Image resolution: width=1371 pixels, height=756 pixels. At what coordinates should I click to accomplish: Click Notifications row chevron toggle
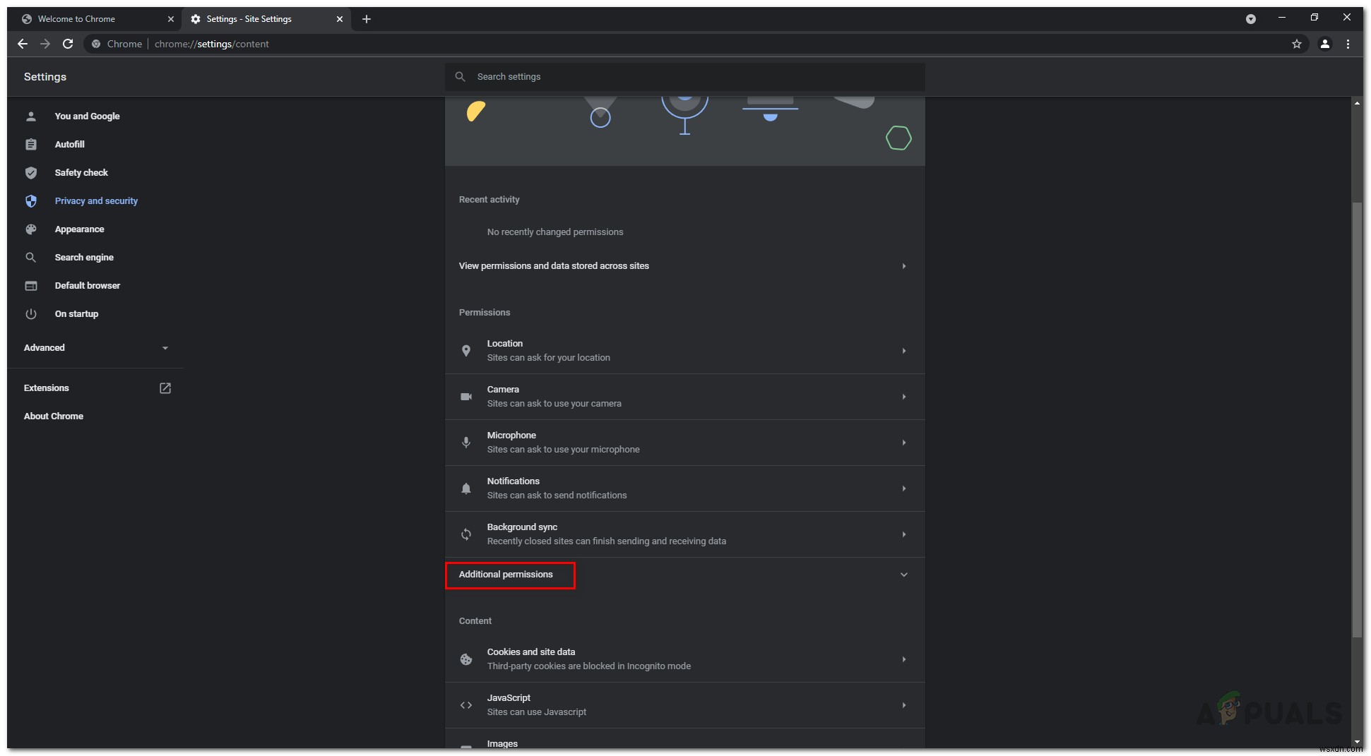click(904, 488)
